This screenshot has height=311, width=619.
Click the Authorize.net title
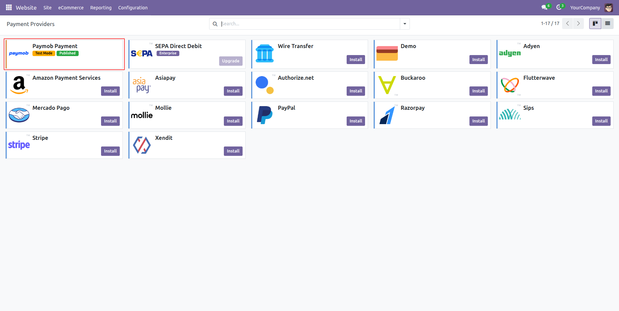296,78
